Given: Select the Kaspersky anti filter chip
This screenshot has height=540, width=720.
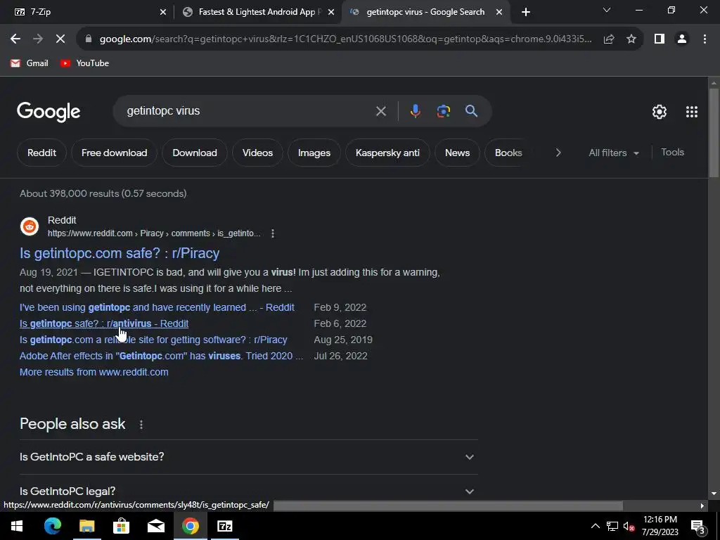Looking at the screenshot, I should coord(387,153).
